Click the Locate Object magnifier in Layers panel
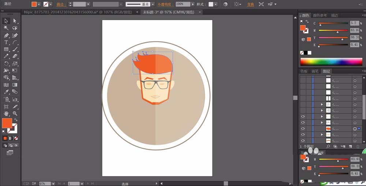The width and height of the screenshot is (366, 186). (x=328, y=146)
